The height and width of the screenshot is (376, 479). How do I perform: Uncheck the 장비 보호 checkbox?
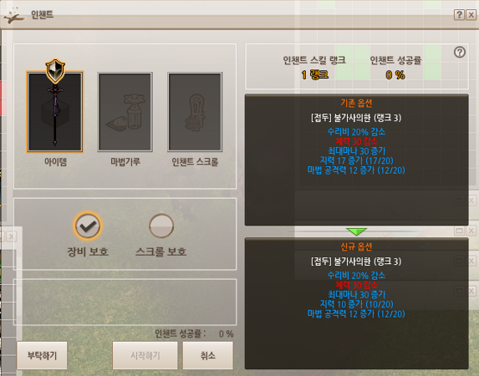point(88,226)
